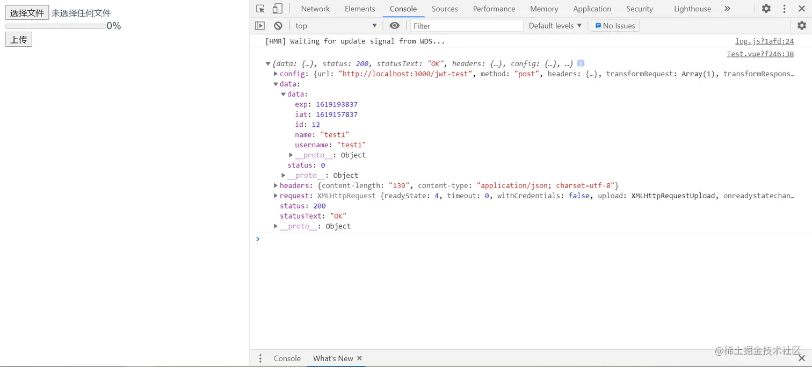Open console settings gear icon
812x367 pixels.
[802, 26]
